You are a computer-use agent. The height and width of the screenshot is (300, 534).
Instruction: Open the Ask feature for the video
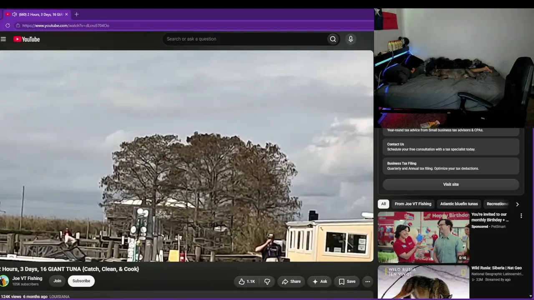[320, 282]
